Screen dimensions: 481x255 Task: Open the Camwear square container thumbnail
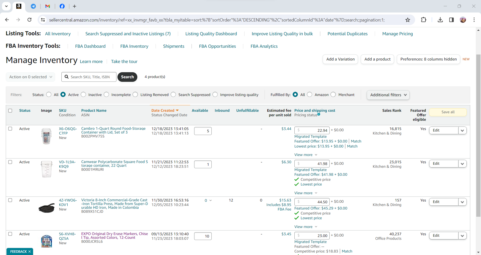(x=47, y=169)
